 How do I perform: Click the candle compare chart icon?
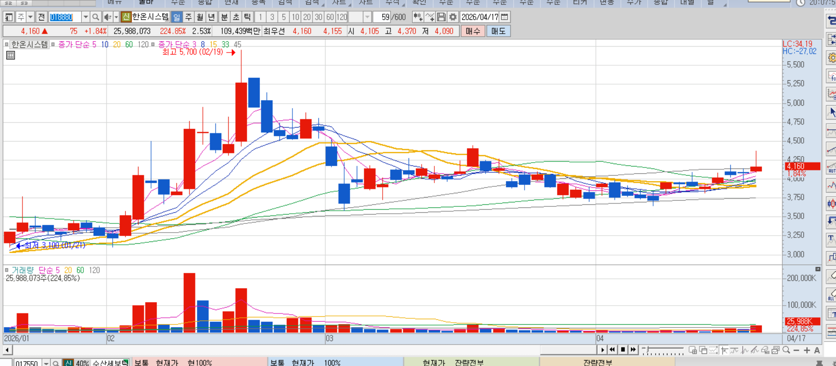418,17
